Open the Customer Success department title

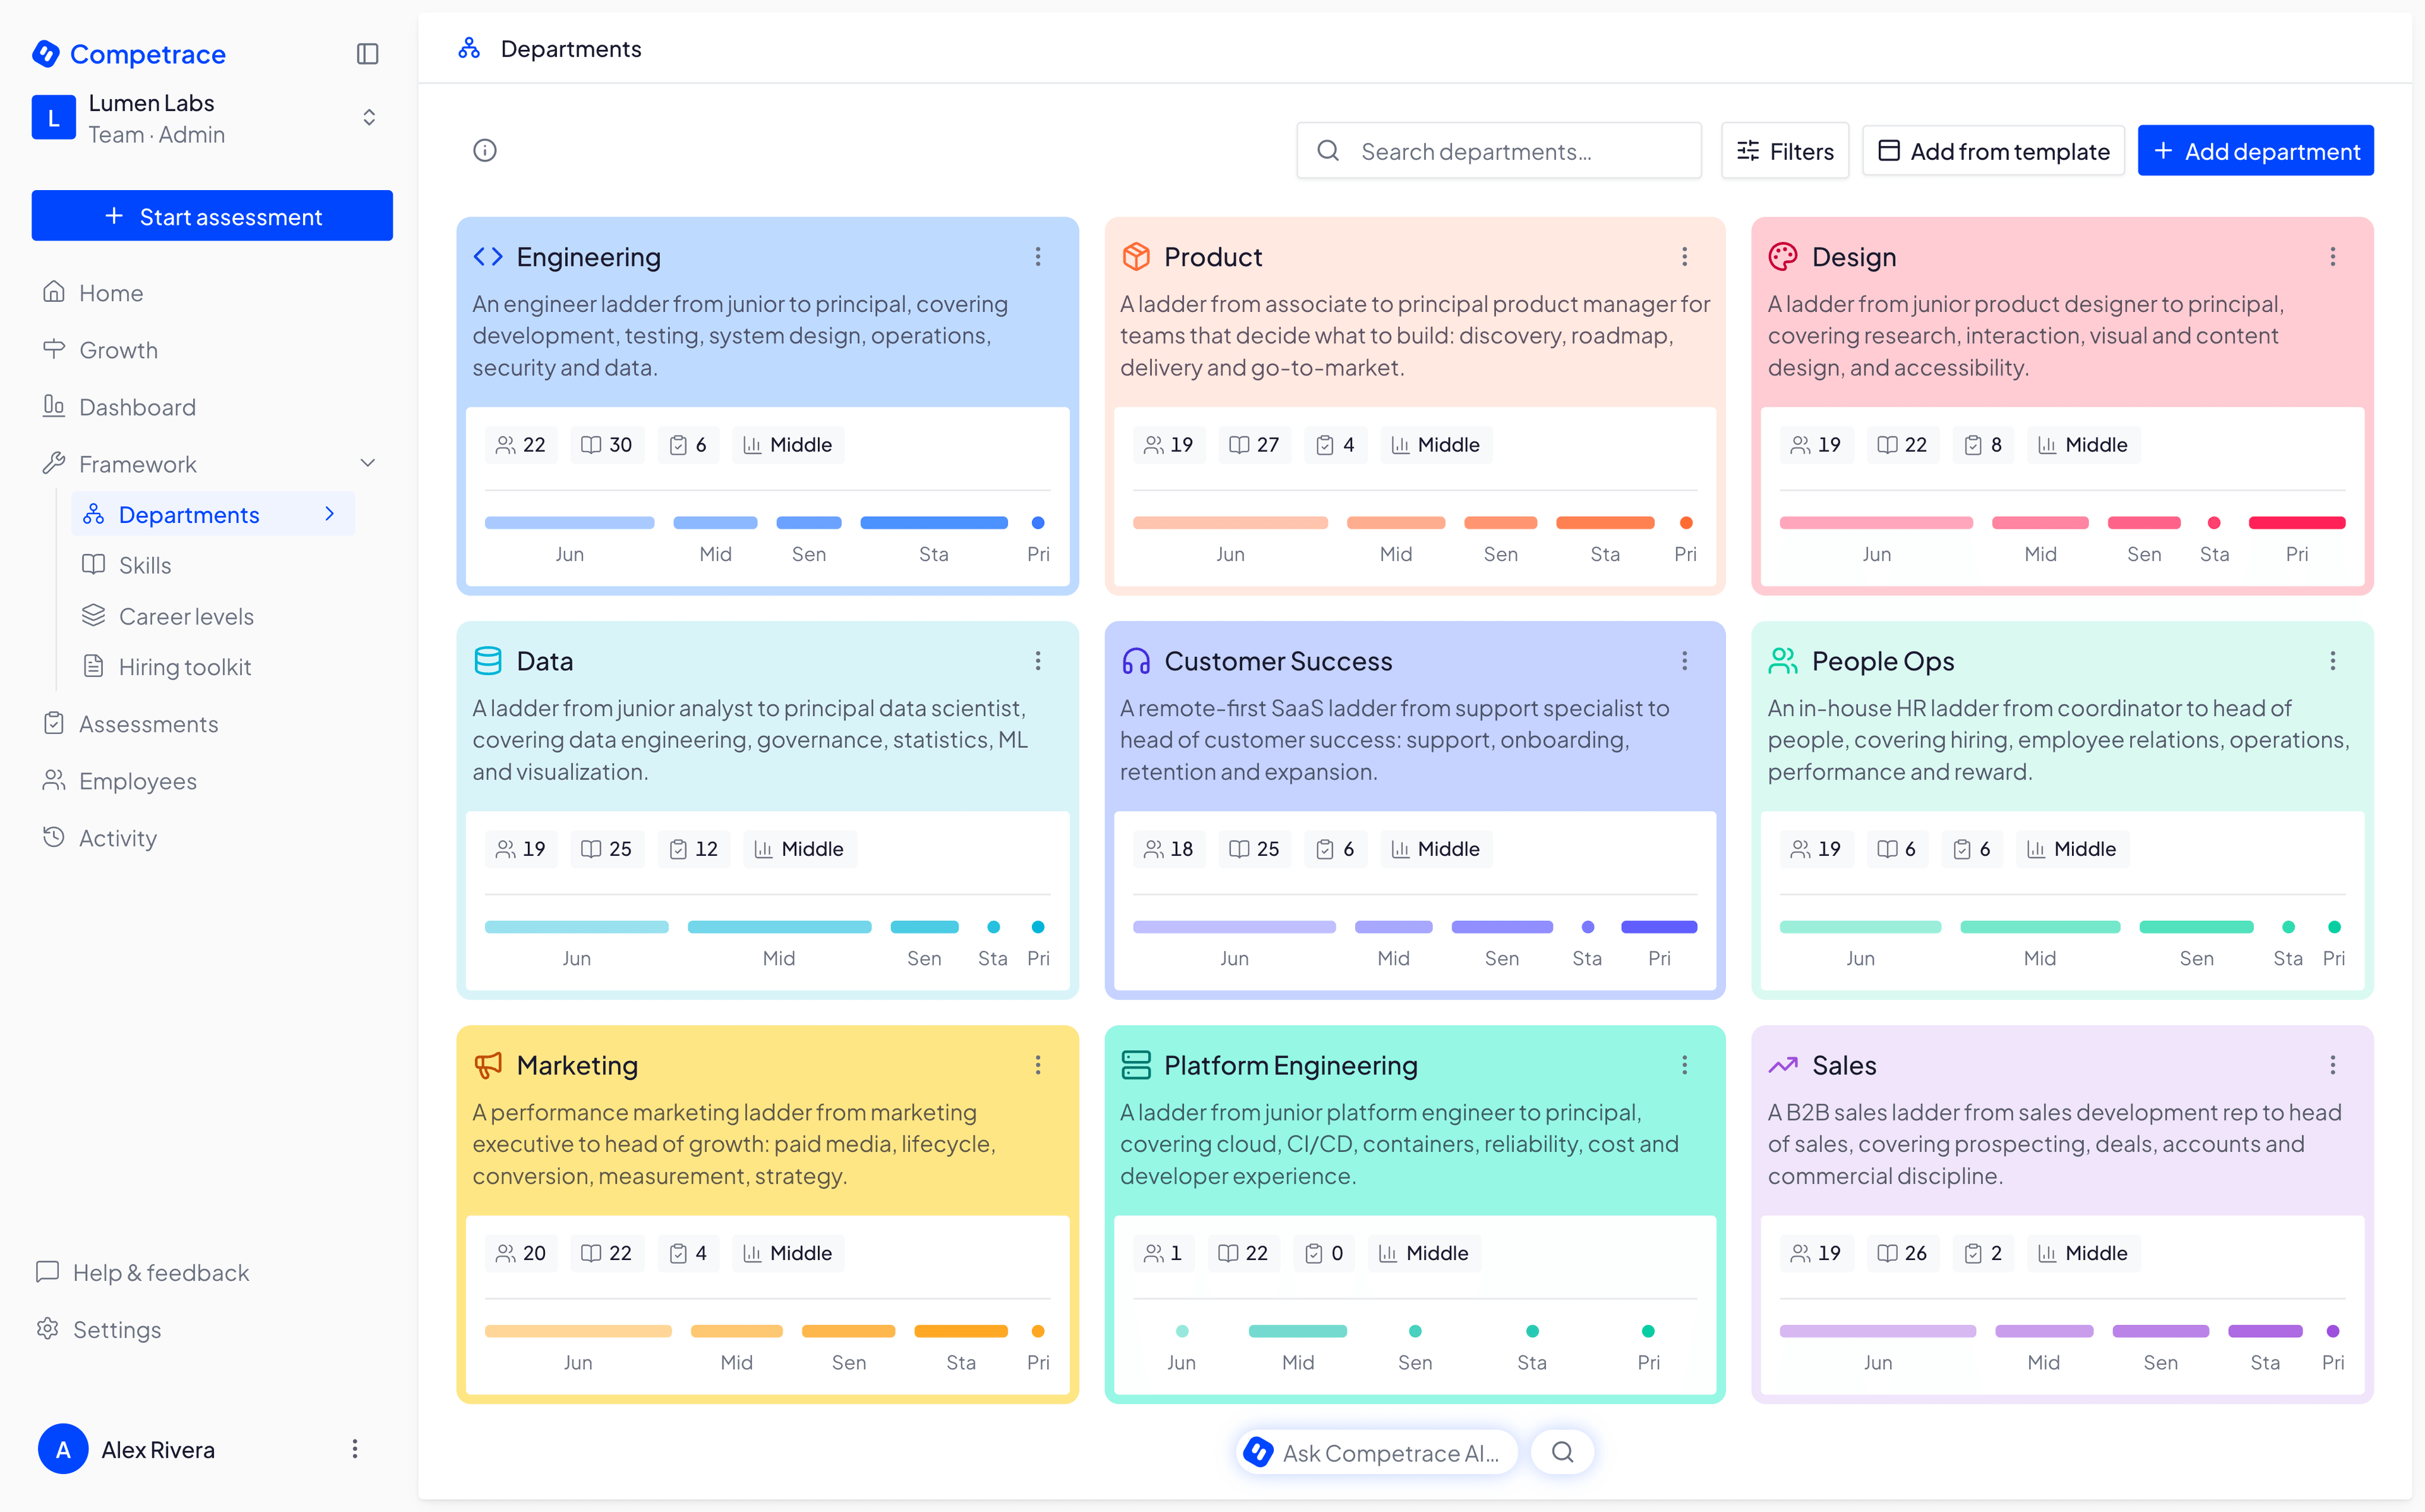(1278, 661)
